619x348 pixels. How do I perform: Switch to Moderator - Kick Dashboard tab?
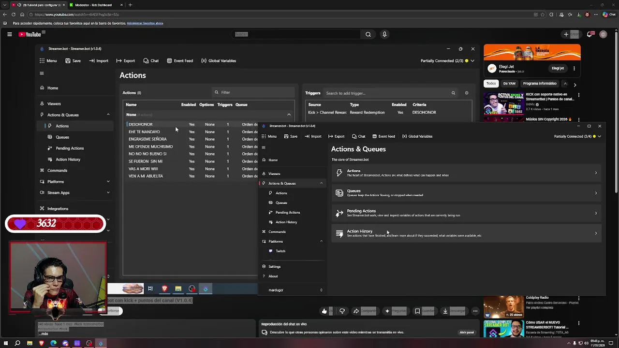94,5
